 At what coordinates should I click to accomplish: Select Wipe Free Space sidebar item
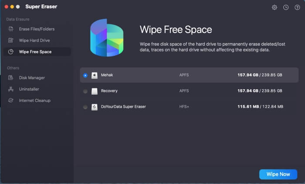(x=37, y=52)
